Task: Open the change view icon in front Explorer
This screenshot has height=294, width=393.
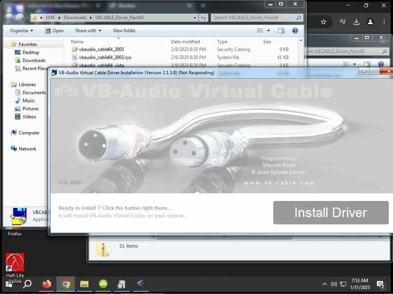Action: 261,31
